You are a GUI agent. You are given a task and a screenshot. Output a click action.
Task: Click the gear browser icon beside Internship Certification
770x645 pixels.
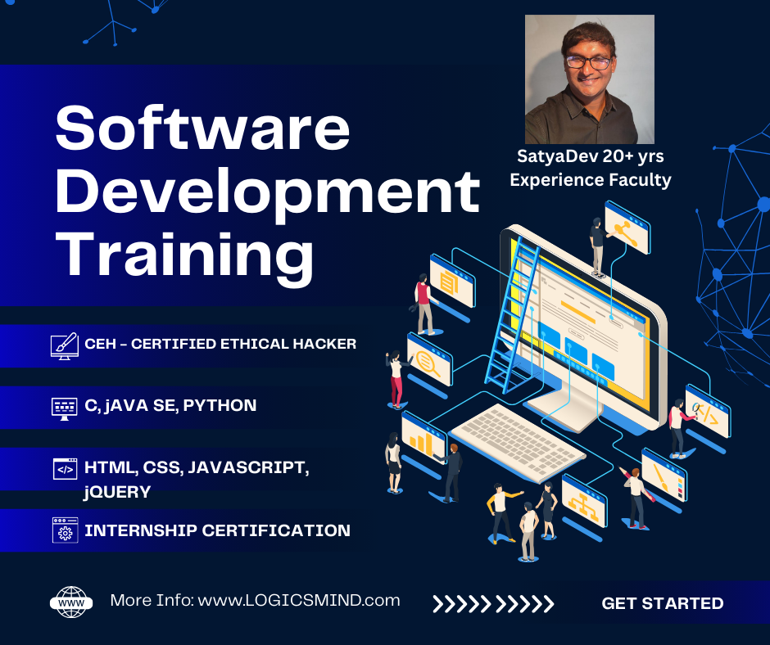coord(64,530)
